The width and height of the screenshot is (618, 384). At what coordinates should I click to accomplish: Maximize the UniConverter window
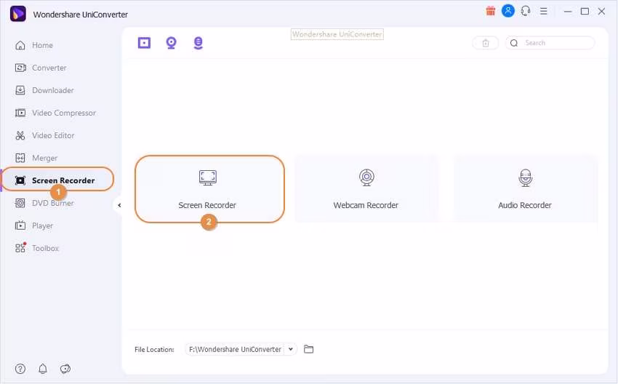point(585,12)
